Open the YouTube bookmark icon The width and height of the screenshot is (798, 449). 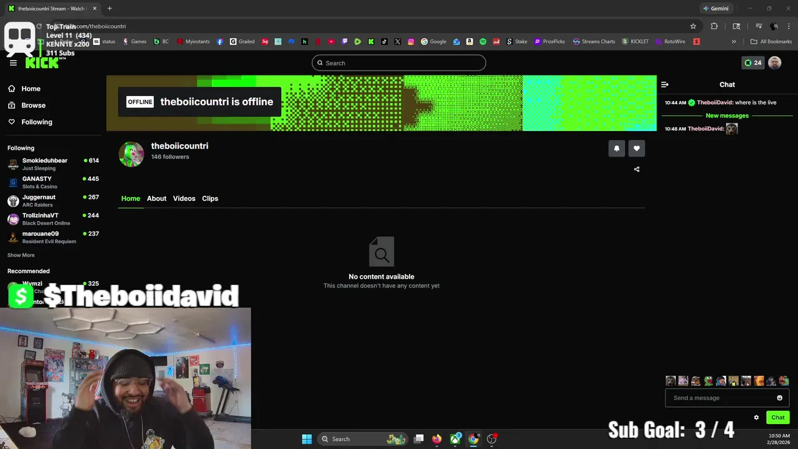[x=331, y=42]
